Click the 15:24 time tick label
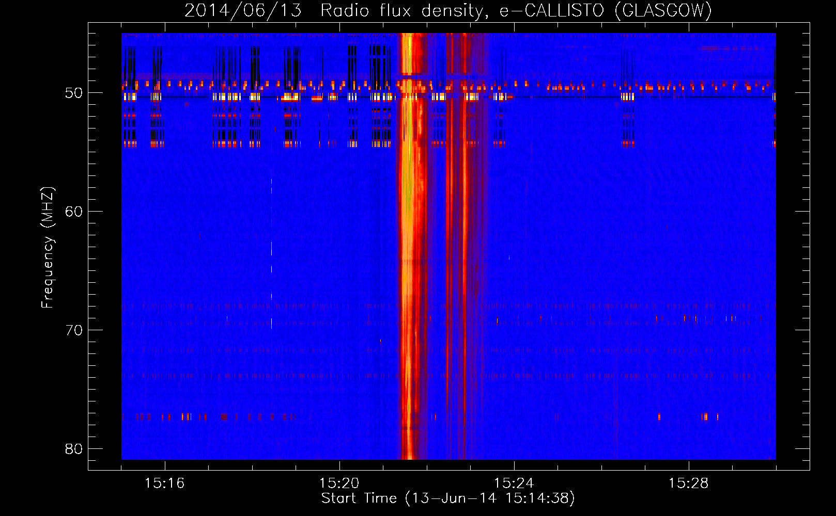836x516 pixels. click(514, 483)
